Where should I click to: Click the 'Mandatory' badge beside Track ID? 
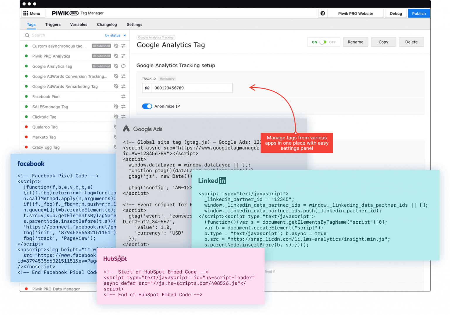pyautogui.click(x=167, y=79)
